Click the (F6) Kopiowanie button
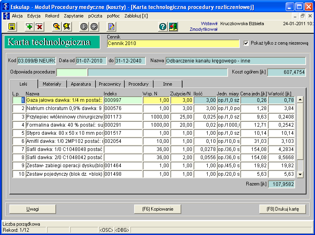Viewport: 315px width, 235px height. [158, 209]
